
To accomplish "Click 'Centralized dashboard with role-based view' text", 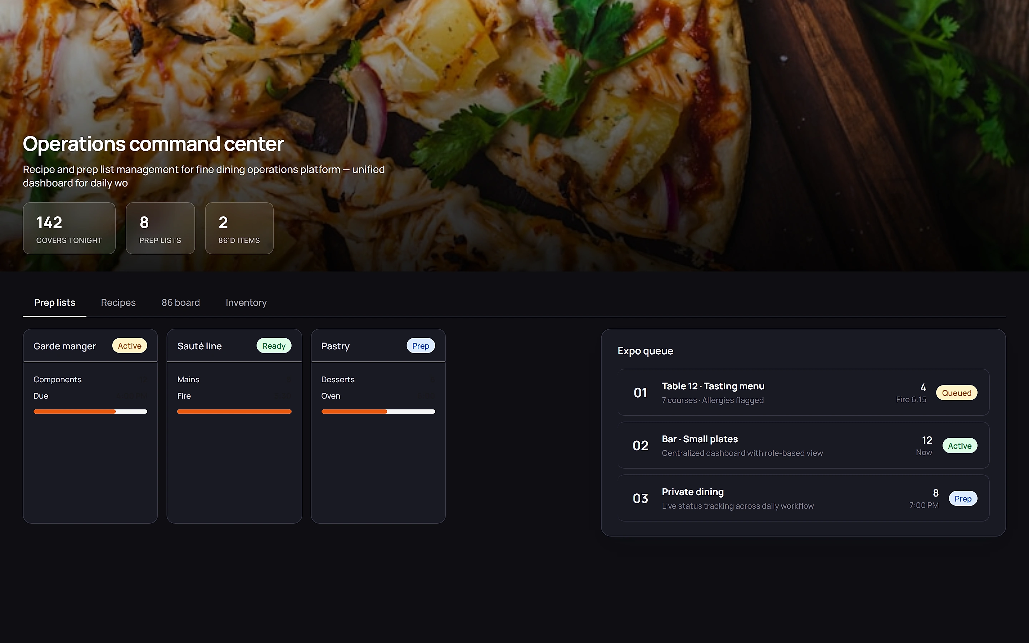I will pos(742,453).
